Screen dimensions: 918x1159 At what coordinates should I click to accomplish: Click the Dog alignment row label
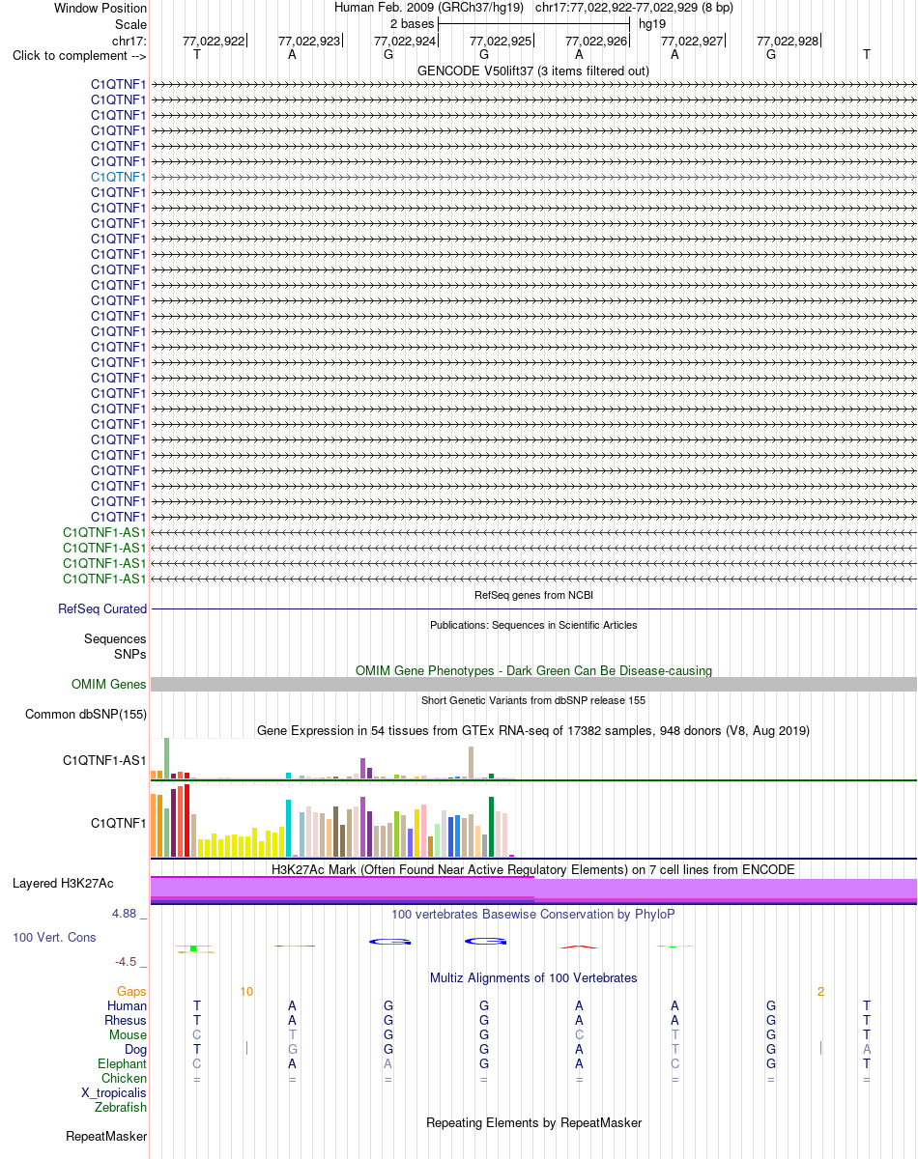coord(135,1049)
